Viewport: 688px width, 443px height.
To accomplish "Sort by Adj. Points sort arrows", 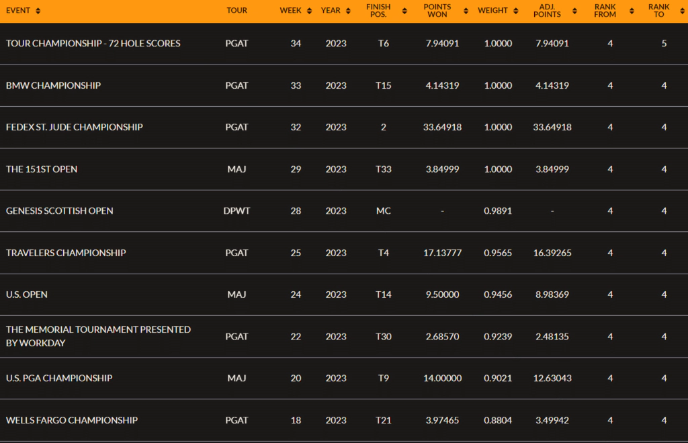I will [575, 11].
